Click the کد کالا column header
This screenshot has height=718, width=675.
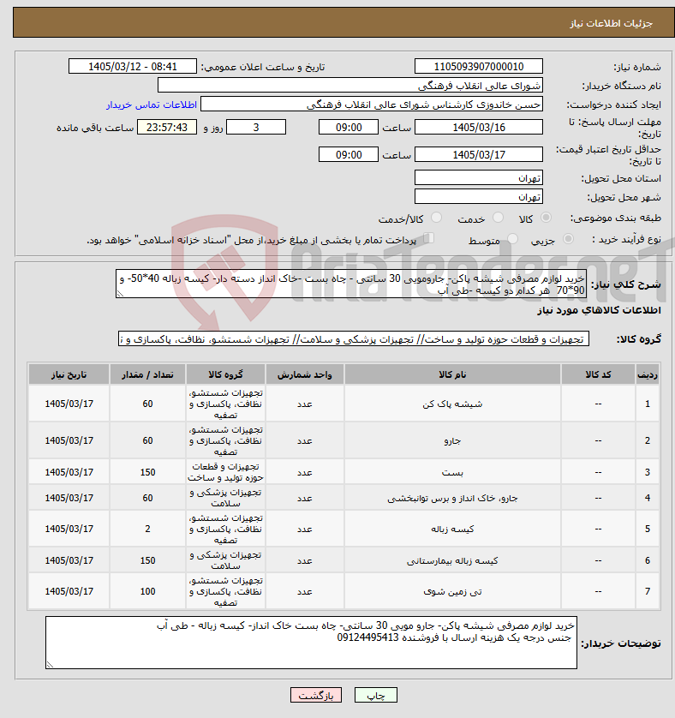[598, 374]
